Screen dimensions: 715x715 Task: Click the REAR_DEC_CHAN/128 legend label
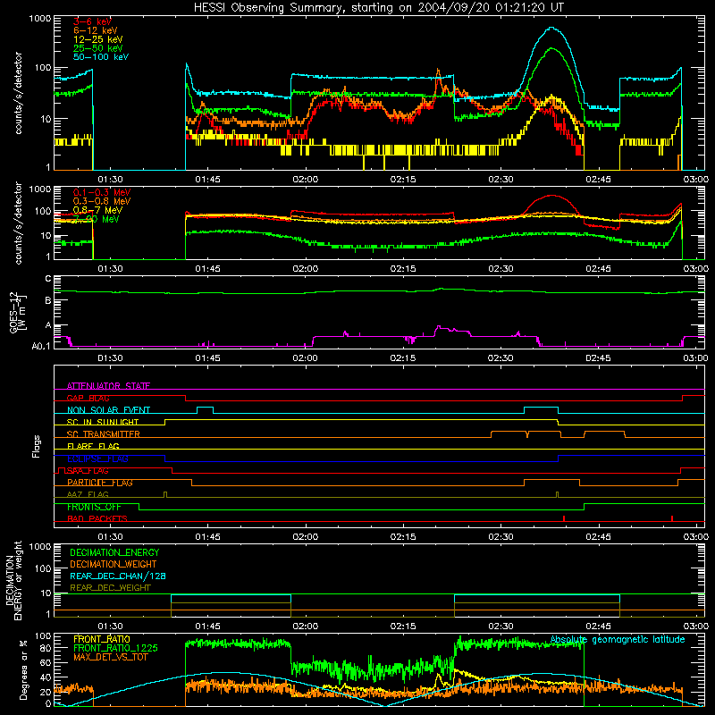(x=118, y=576)
